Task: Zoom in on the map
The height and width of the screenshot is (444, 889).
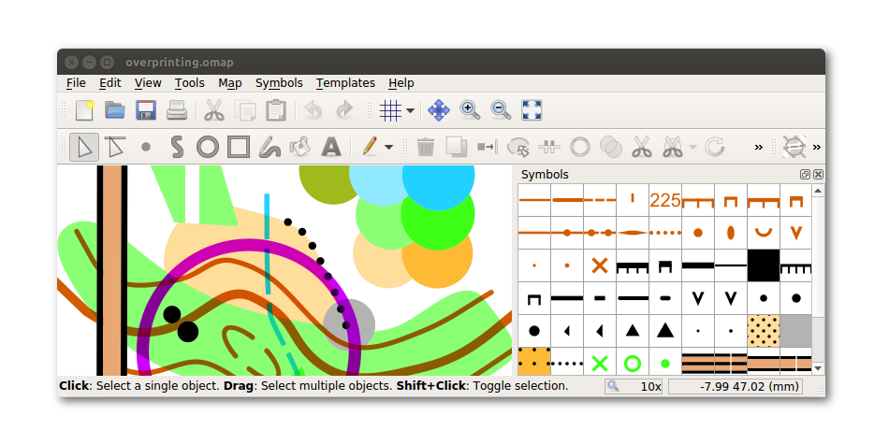Action: click(470, 110)
